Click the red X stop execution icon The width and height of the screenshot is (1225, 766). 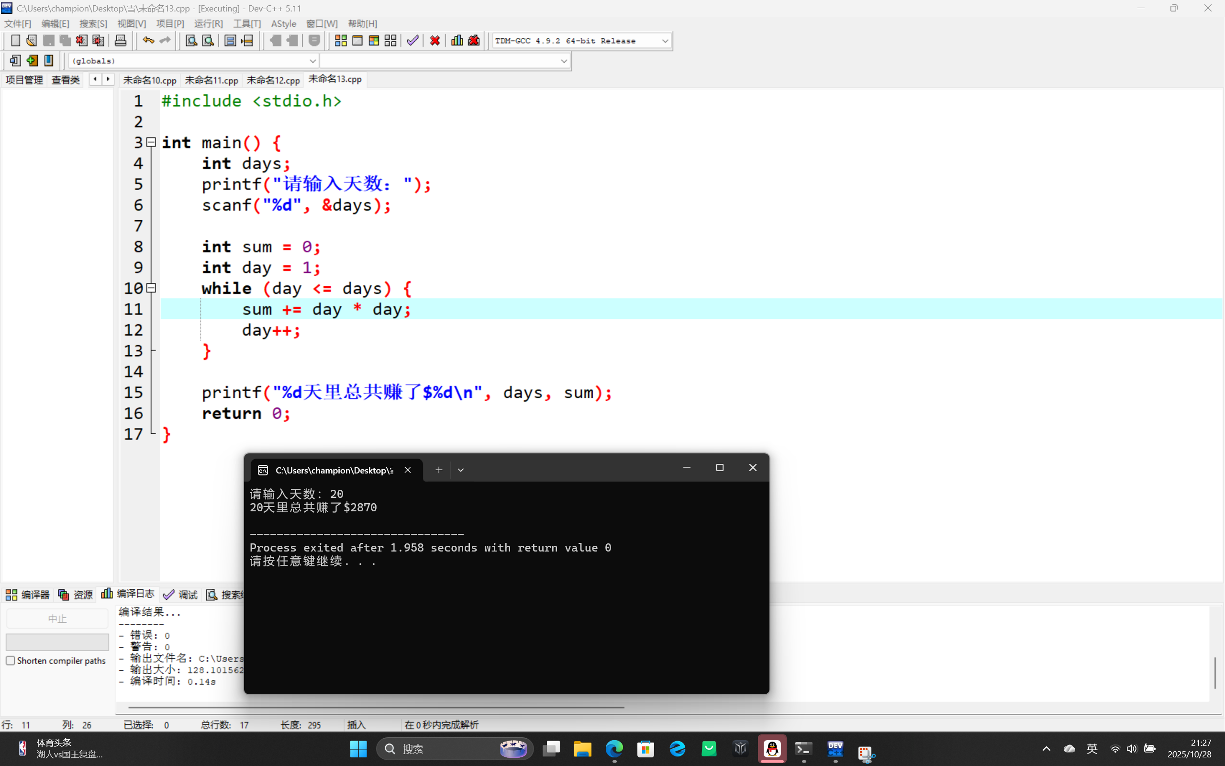pyautogui.click(x=434, y=41)
